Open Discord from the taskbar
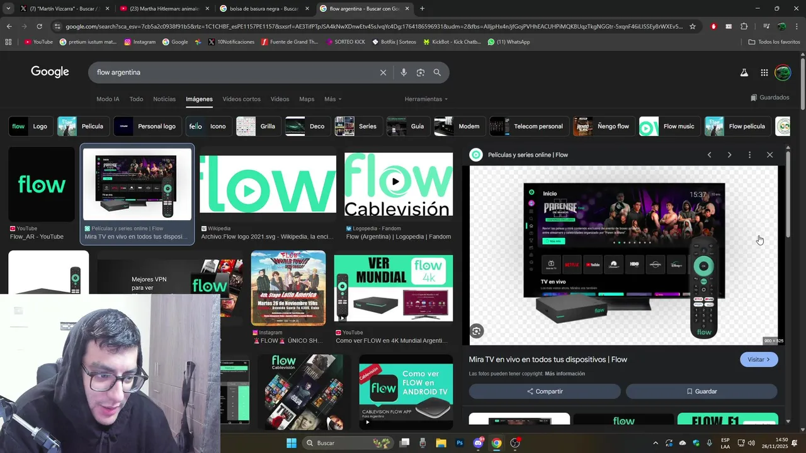This screenshot has width=806, height=453. coord(478,443)
